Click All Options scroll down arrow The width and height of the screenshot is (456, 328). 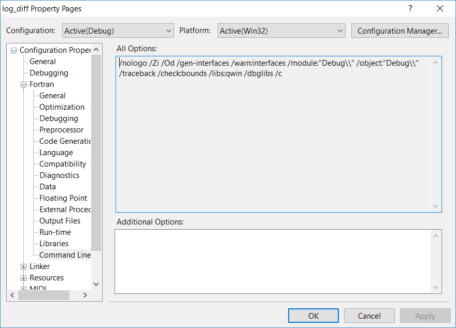pos(435,206)
